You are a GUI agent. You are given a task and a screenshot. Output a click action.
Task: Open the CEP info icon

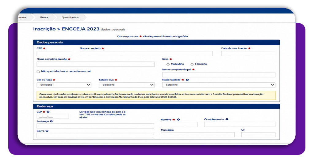[x=48, y=112]
